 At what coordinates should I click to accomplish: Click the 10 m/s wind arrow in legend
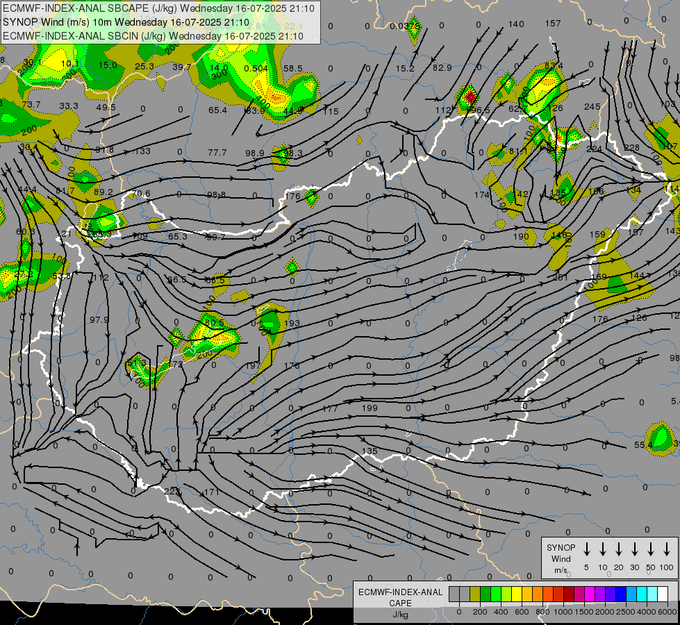click(x=602, y=549)
